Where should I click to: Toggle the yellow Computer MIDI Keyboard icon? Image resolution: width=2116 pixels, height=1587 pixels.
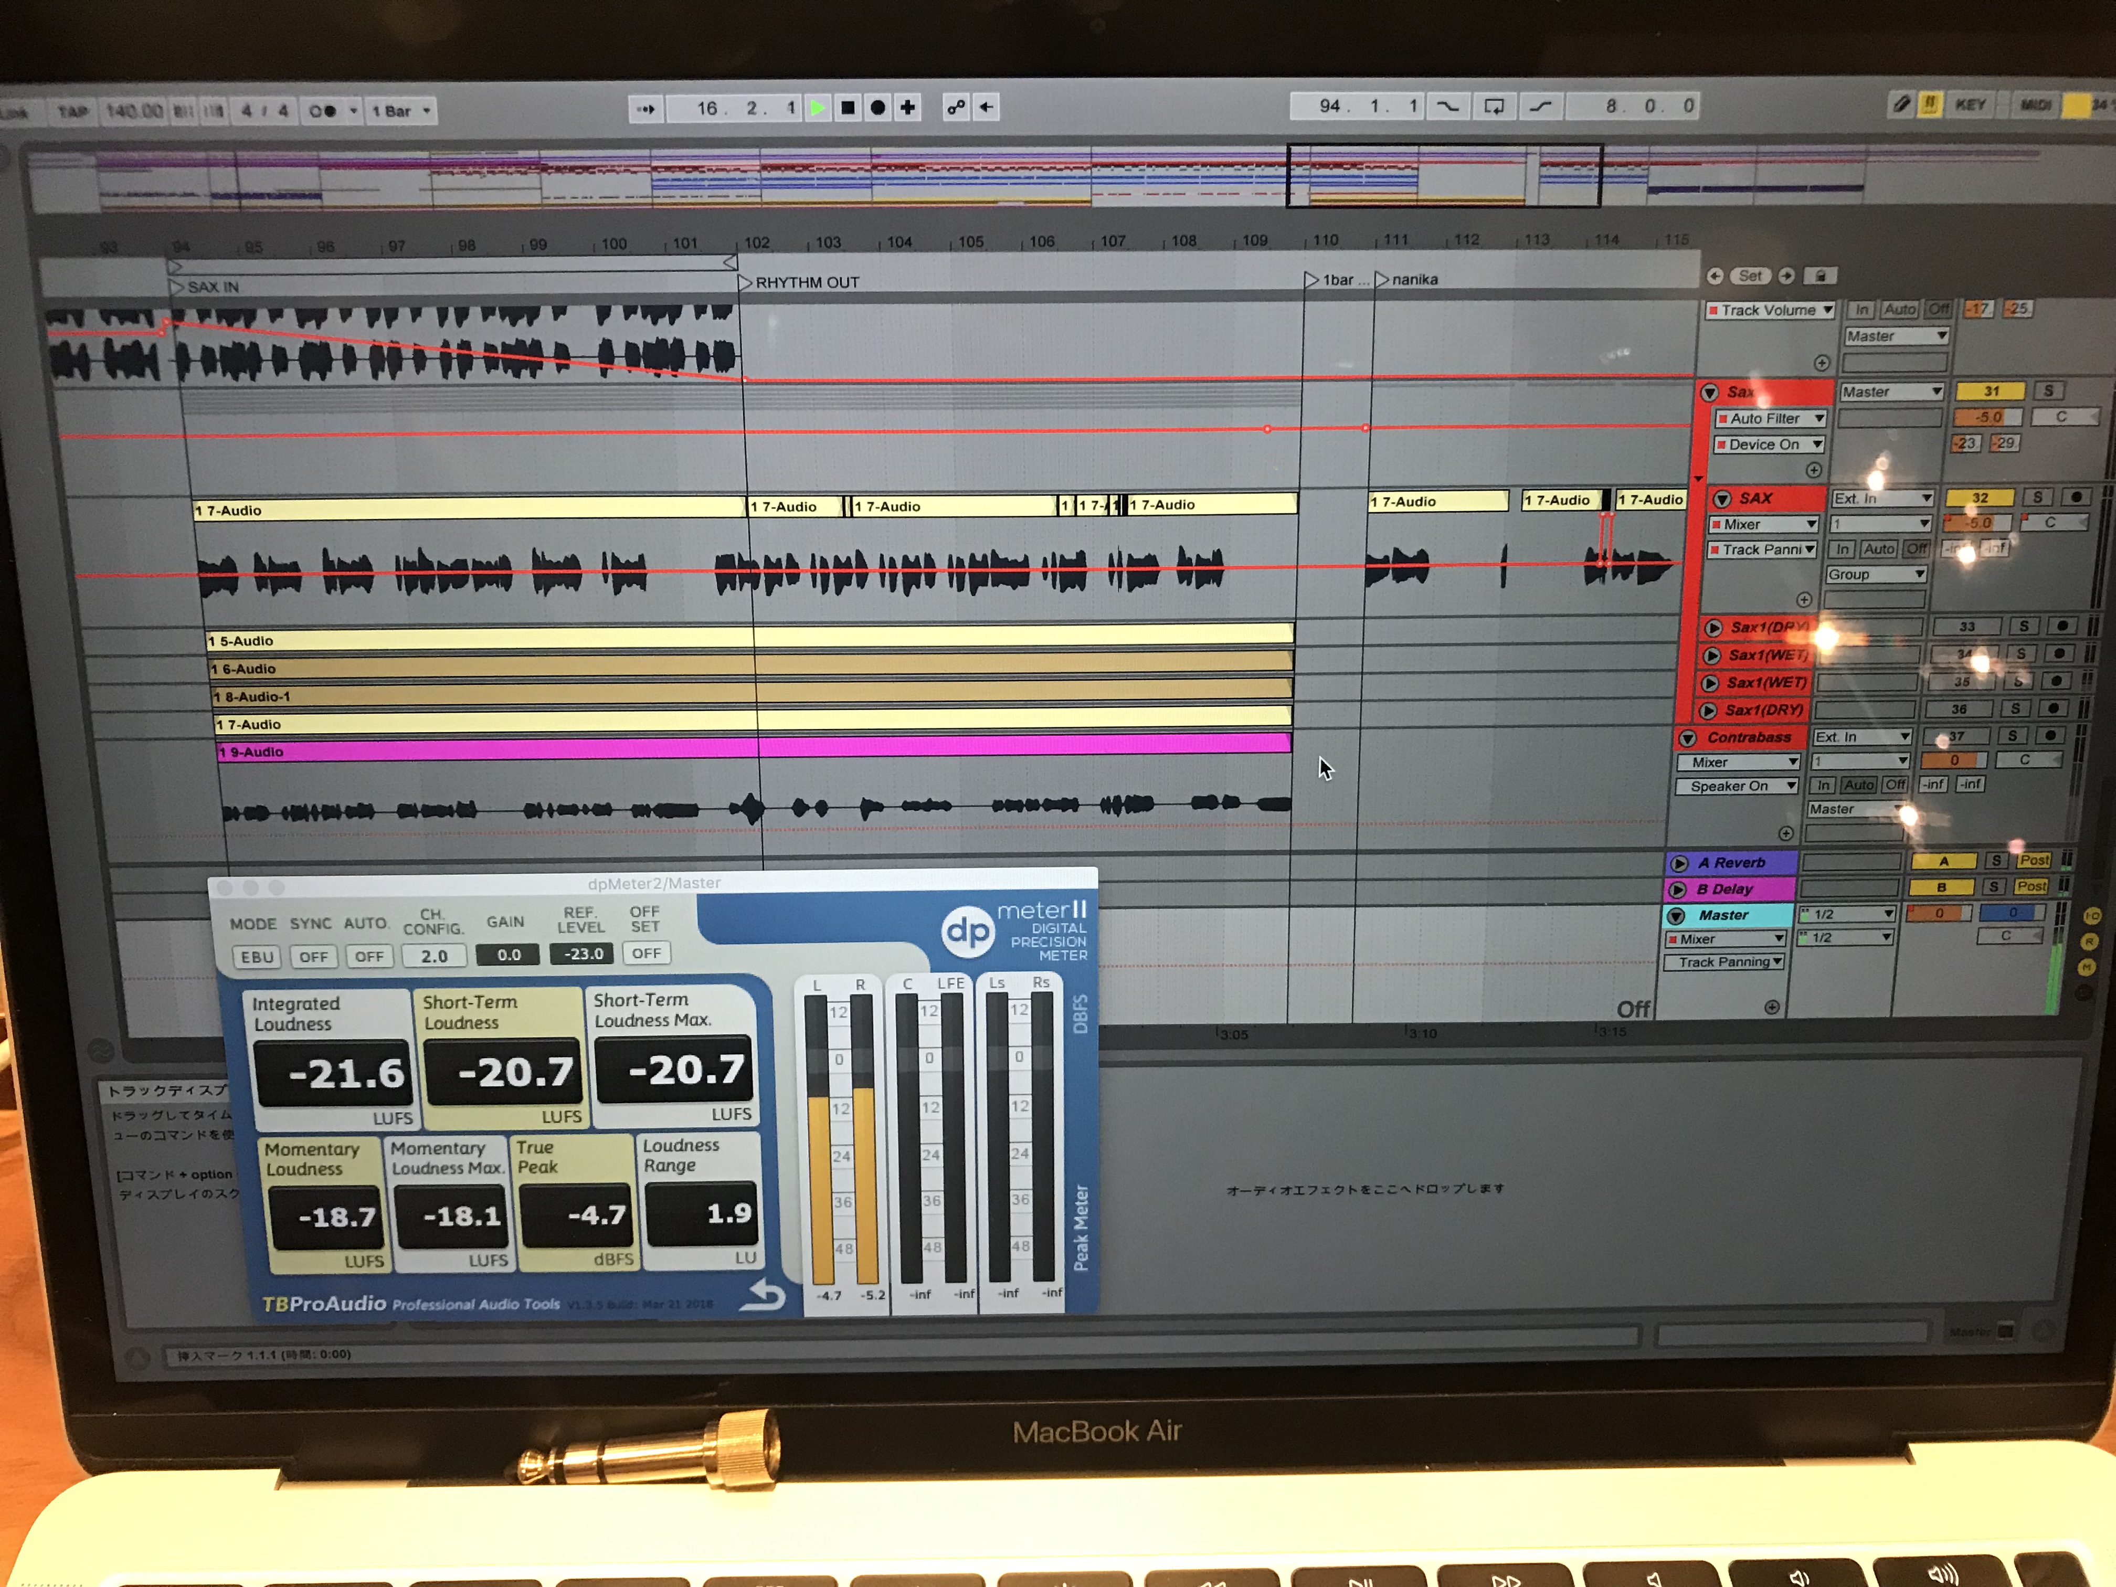pyautogui.click(x=1930, y=104)
